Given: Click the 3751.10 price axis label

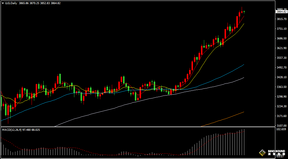Looking at the screenshot, I should click(x=282, y=29).
